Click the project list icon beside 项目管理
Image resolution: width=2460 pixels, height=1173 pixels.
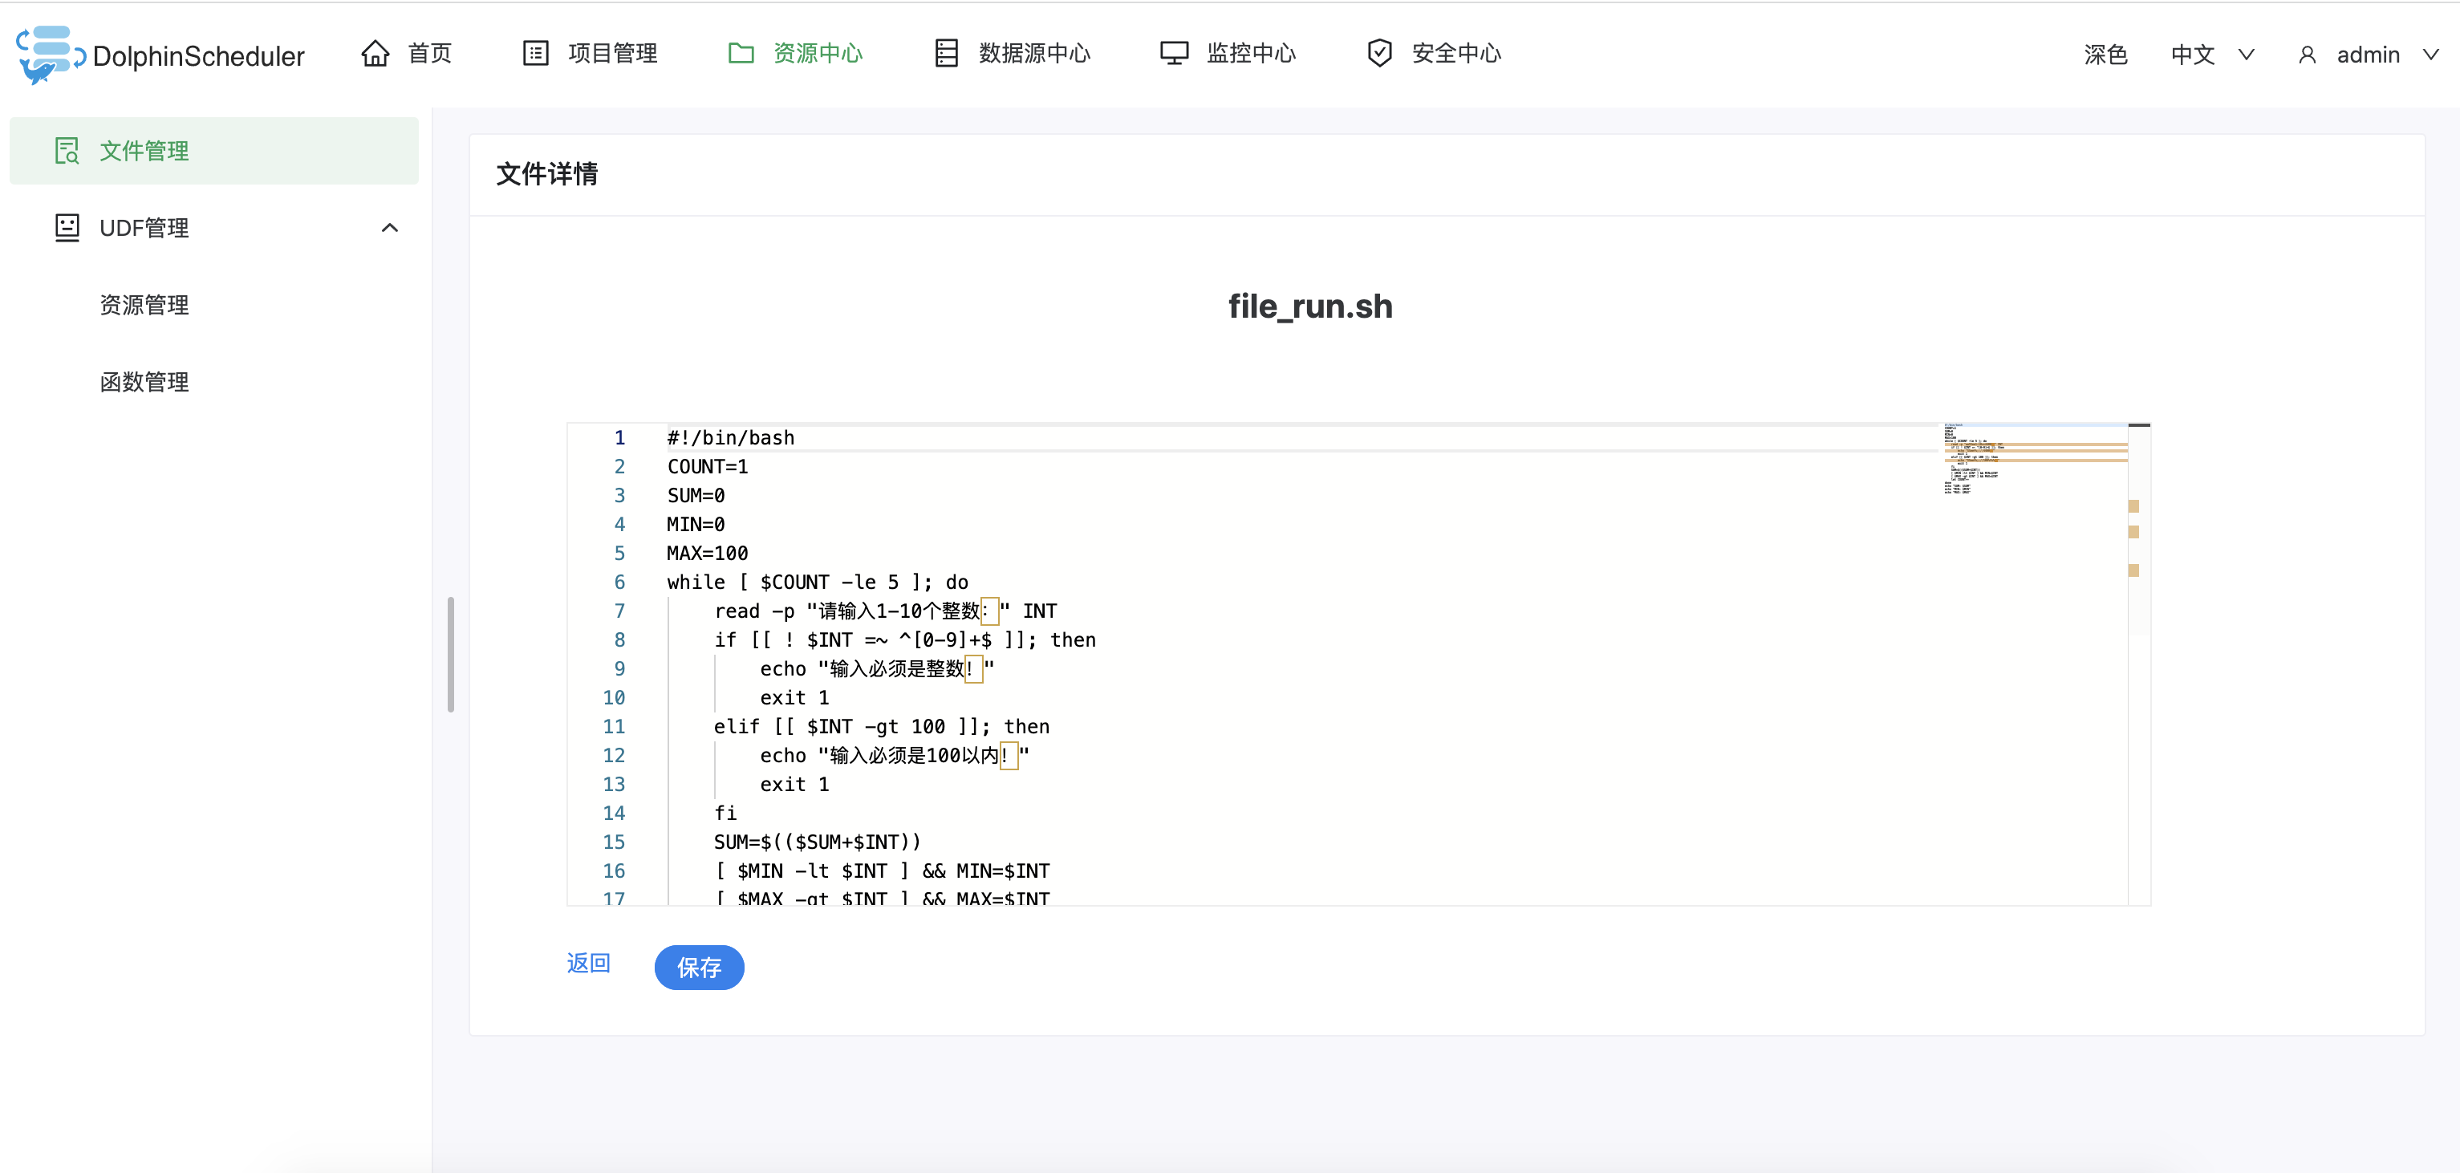pos(536,54)
